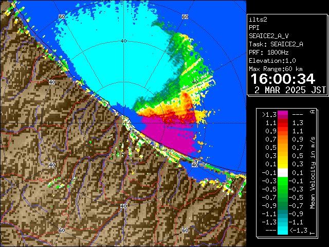Click the "A" away marker on legend
Screen dimensions: 329x247
coord(313,112)
